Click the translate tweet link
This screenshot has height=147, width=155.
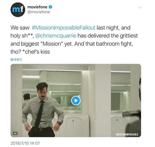click(16, 60)
